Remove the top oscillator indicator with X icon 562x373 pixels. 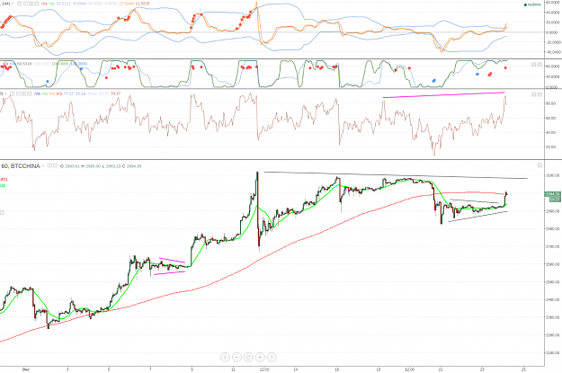pos(37,4)
